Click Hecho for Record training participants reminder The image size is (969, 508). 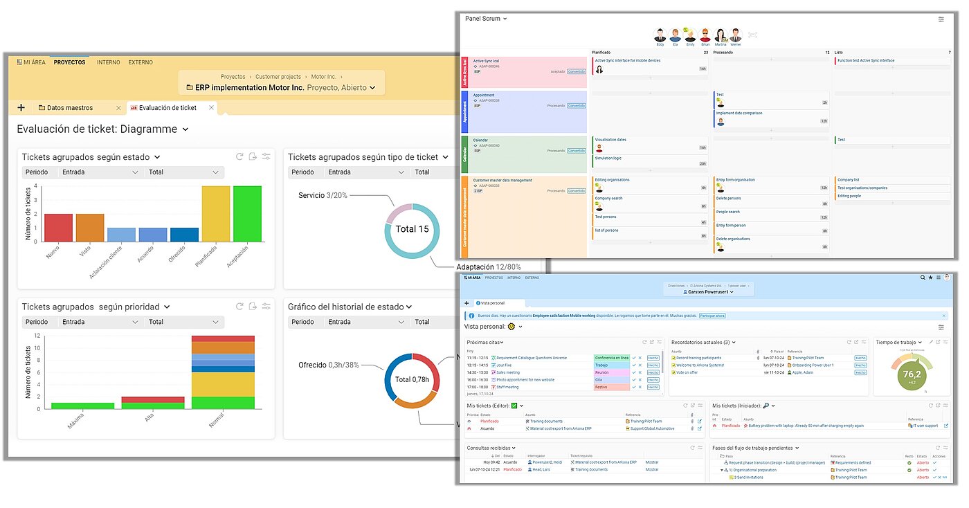pos(860,358)
